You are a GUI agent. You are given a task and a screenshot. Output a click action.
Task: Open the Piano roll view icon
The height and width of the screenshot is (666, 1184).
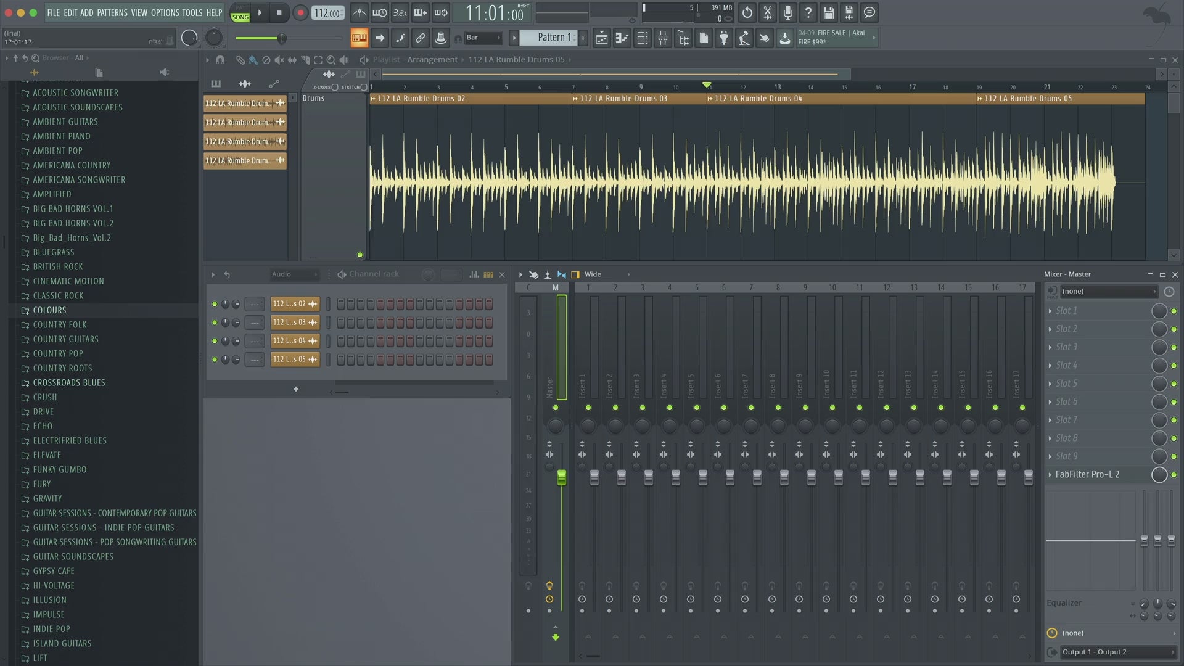[622, 38]
